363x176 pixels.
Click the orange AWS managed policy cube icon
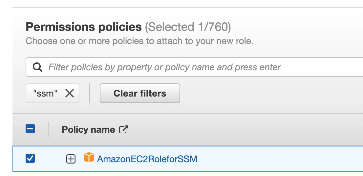click(89, 158)
